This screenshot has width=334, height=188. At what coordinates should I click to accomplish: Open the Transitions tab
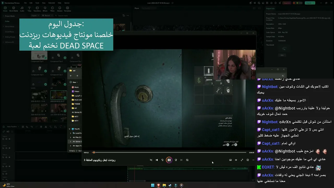point(37,9)
